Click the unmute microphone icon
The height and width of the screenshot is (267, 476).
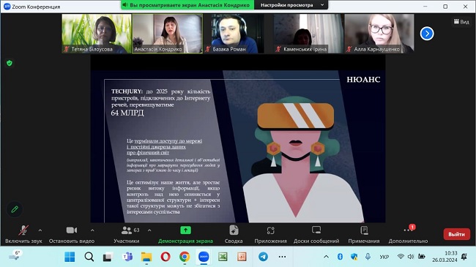[23, 230]
